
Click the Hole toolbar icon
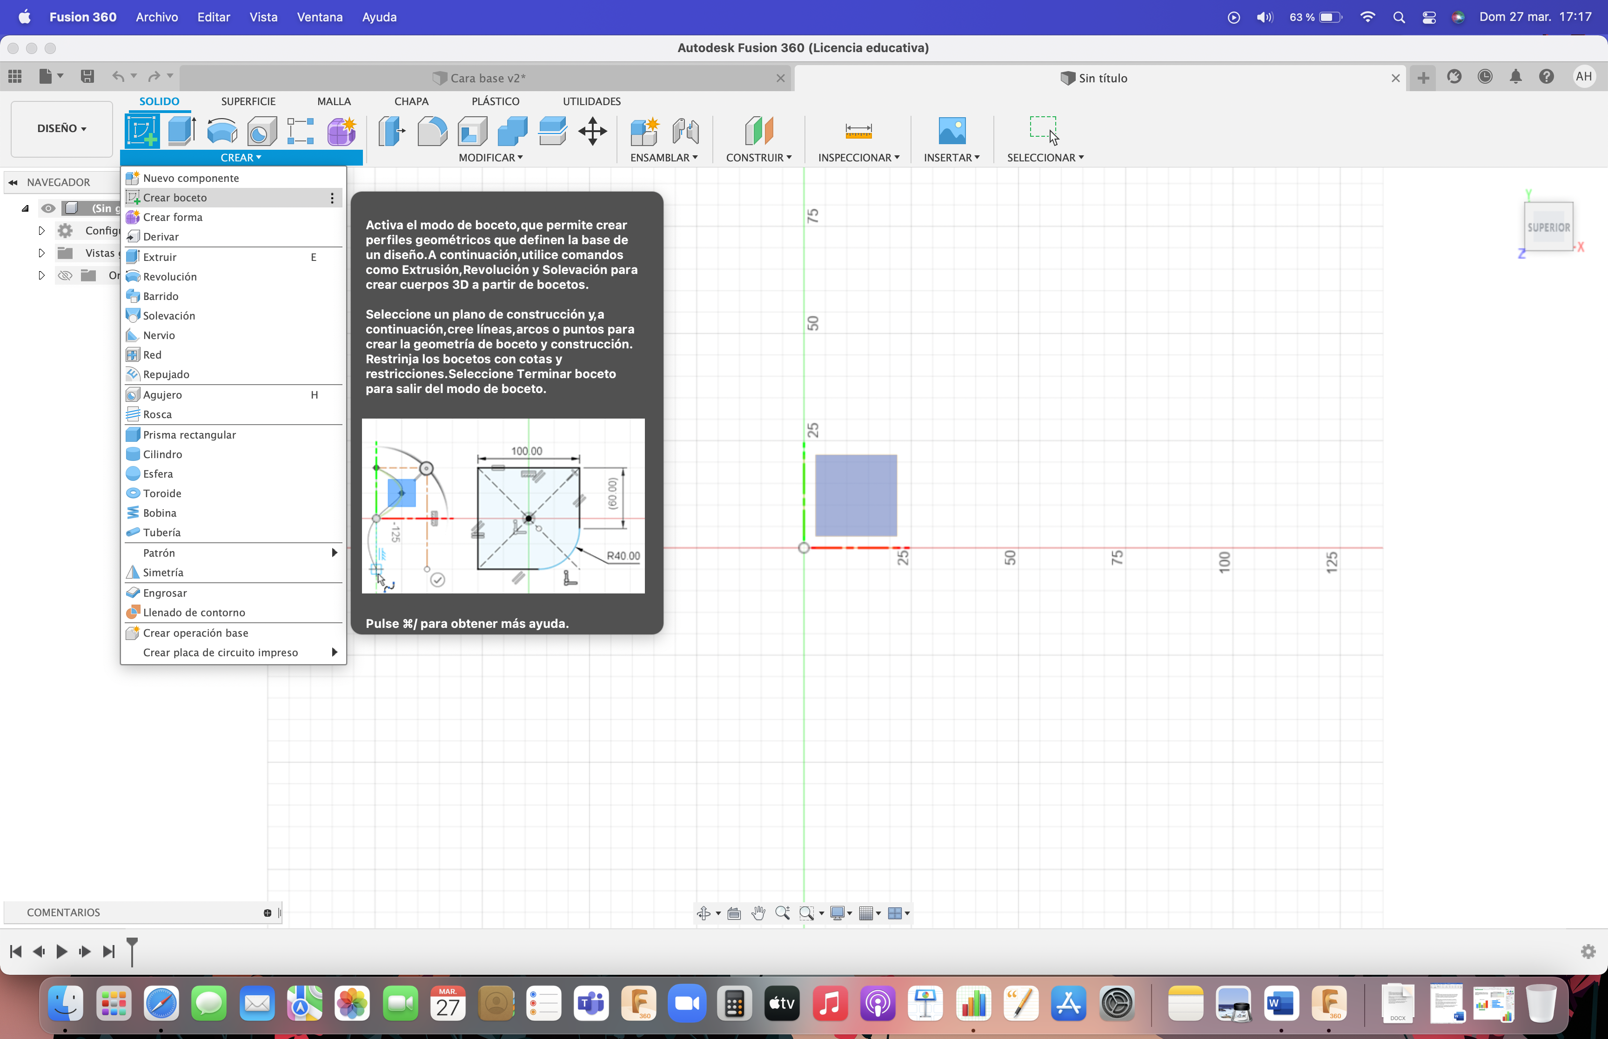pos(262,130)
